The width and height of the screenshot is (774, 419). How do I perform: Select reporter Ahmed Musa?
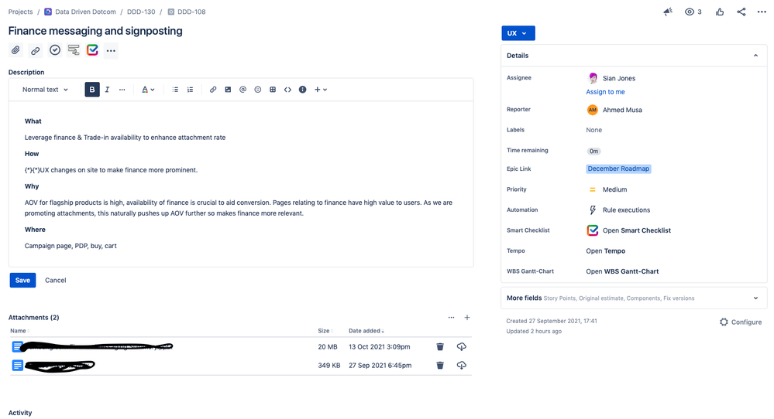(x=614, y=110)
